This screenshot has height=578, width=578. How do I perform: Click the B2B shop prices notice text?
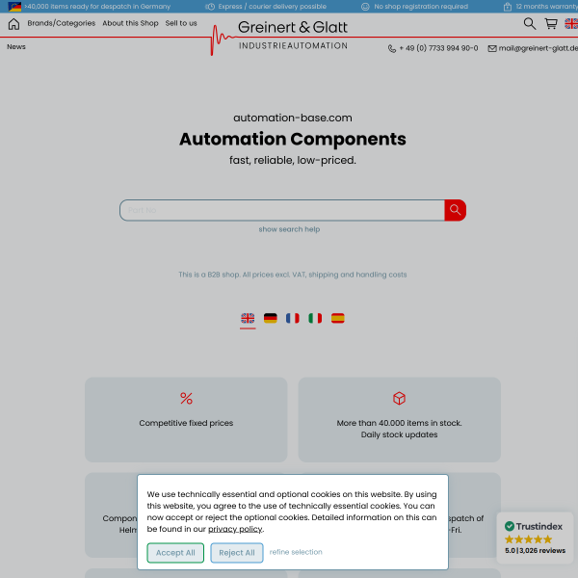tap(293, 275)
